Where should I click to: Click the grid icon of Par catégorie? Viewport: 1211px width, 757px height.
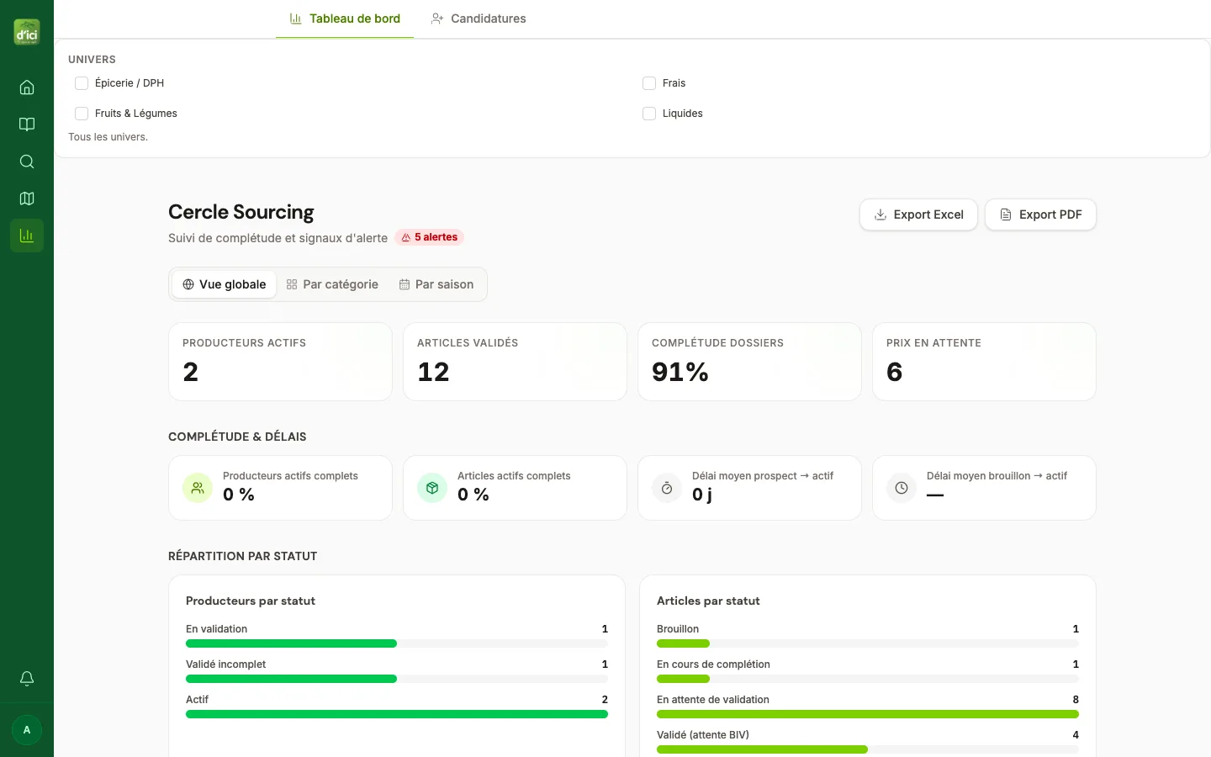(x=292, y=284)
